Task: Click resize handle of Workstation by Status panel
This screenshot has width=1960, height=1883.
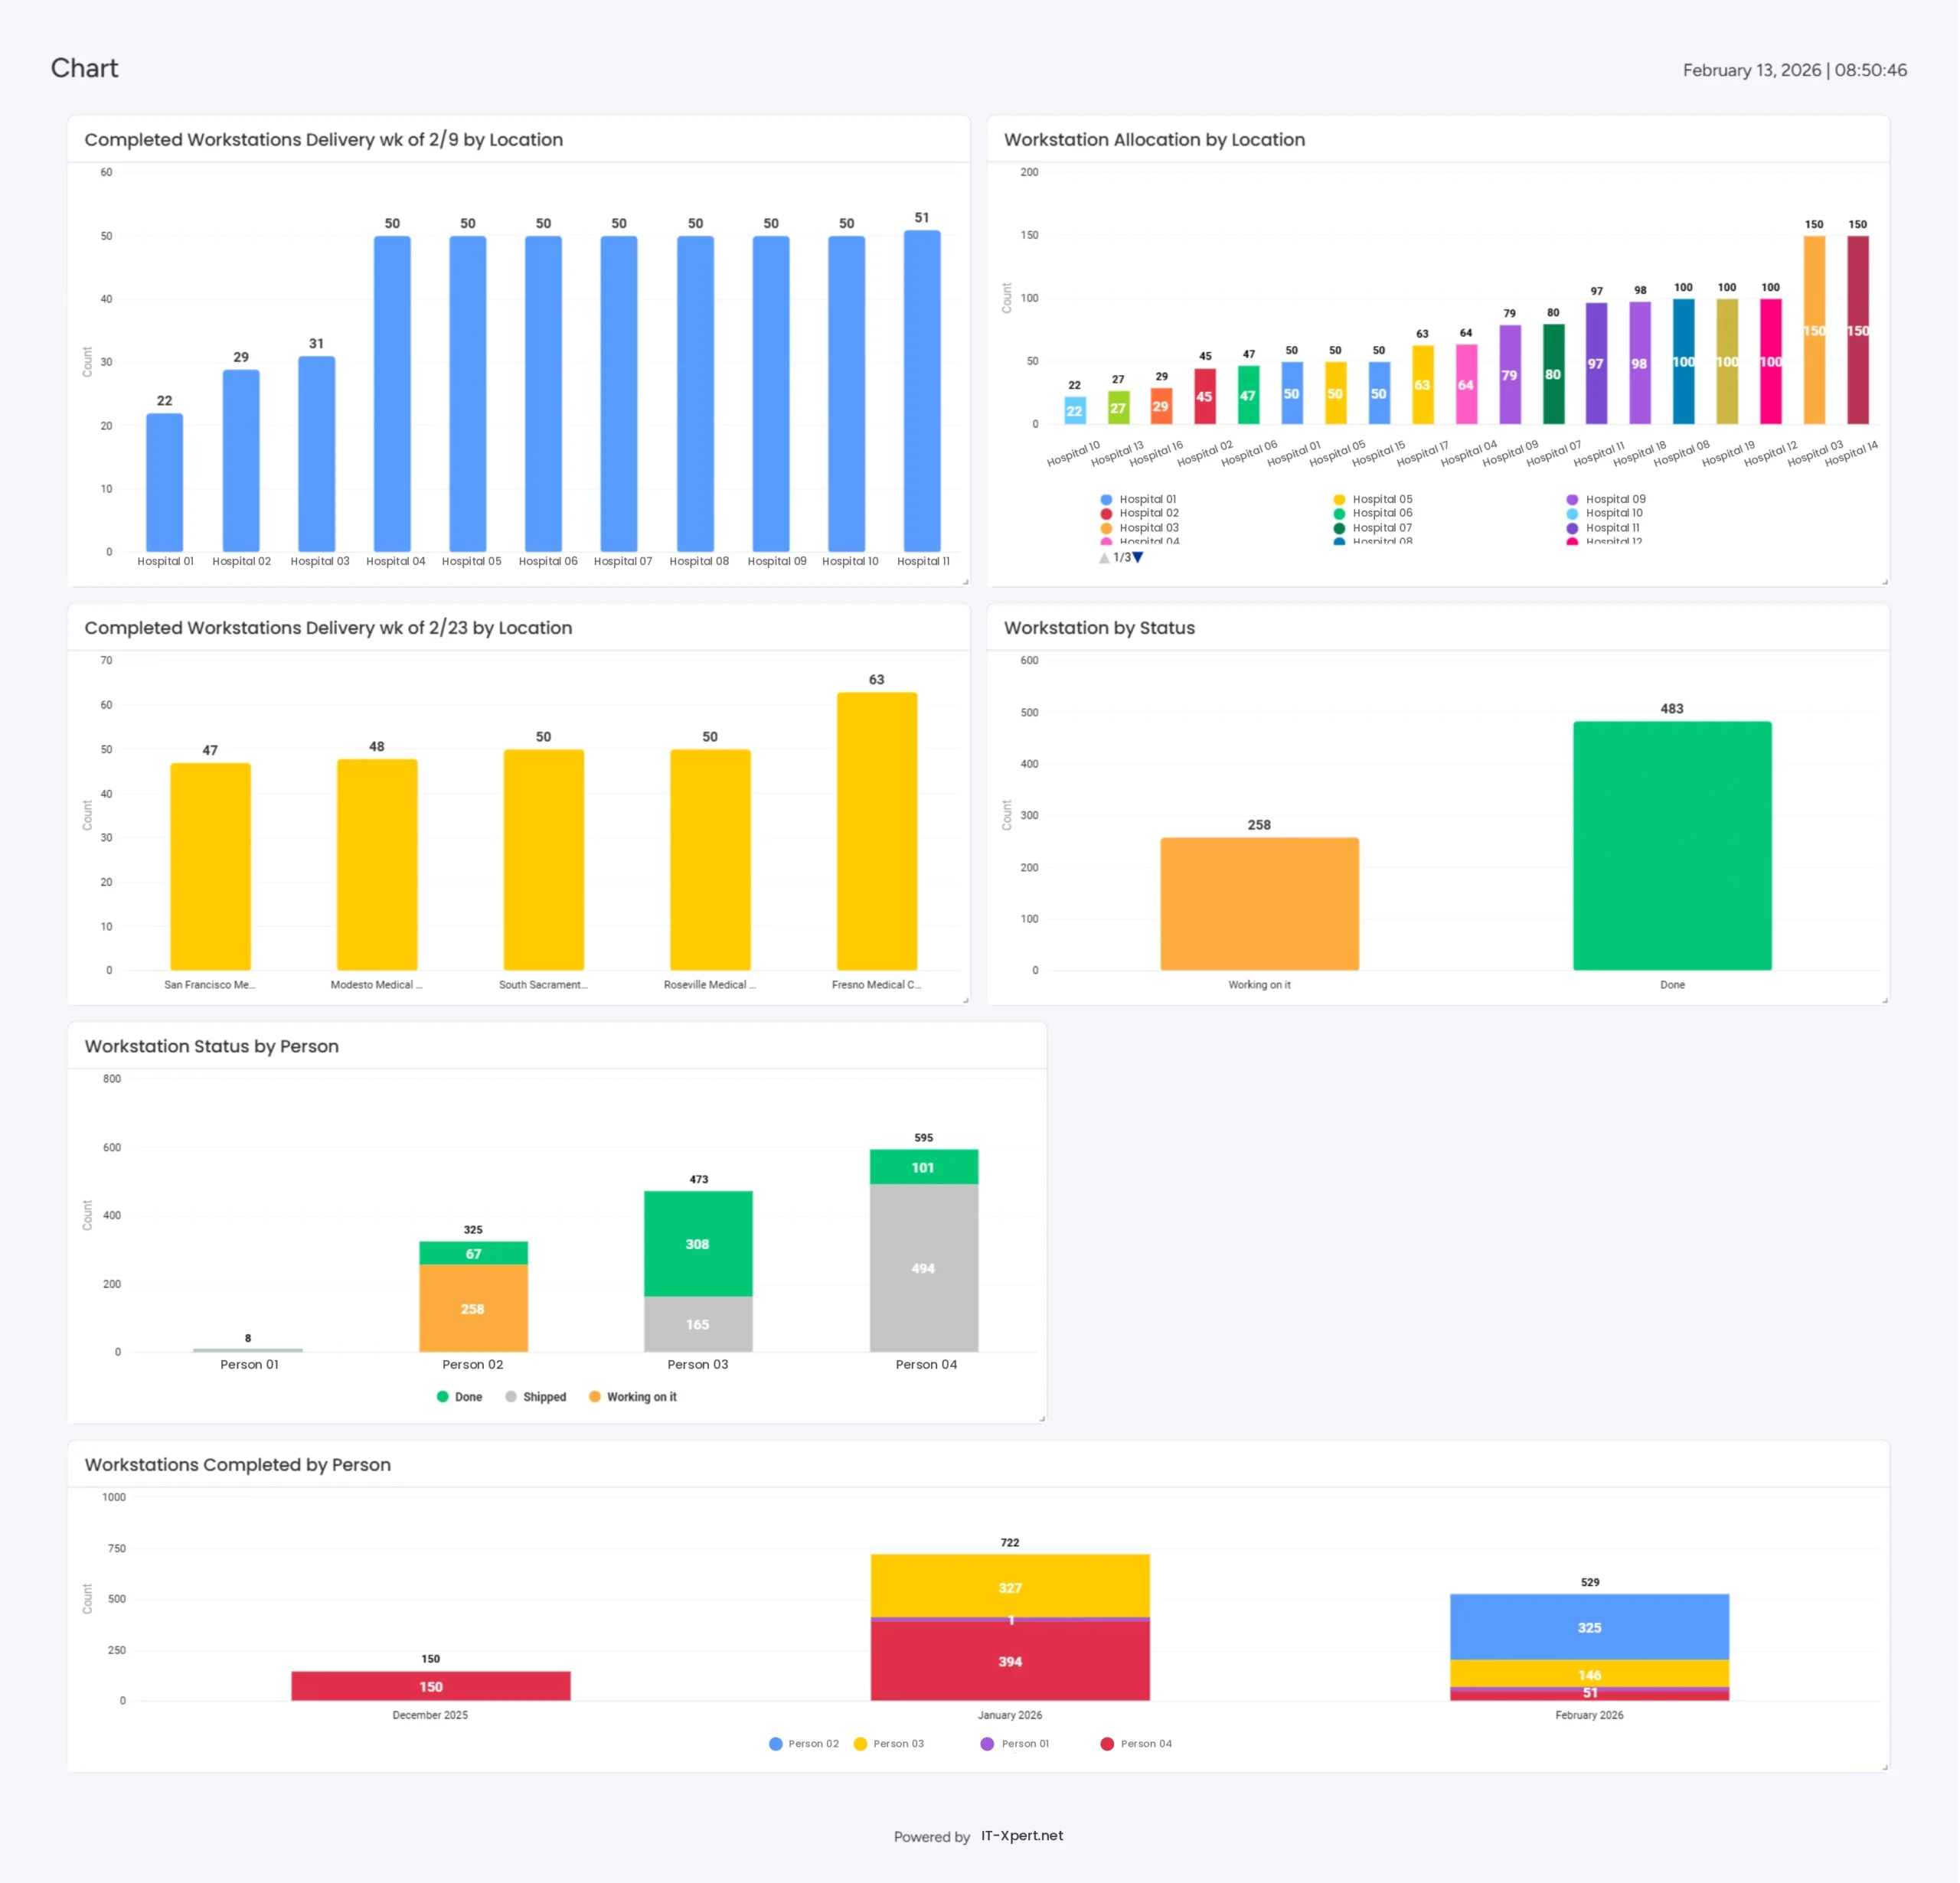Action: pyautogui.click(x=1885, y=1000)
